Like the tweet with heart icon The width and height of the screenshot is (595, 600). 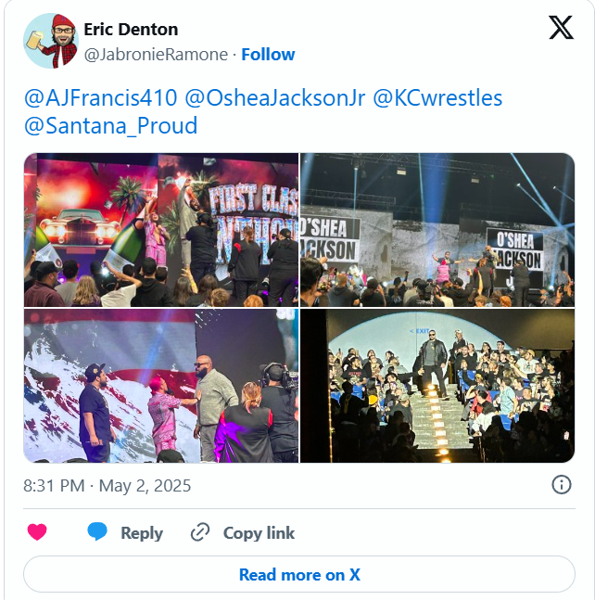(x=37, y=532)
